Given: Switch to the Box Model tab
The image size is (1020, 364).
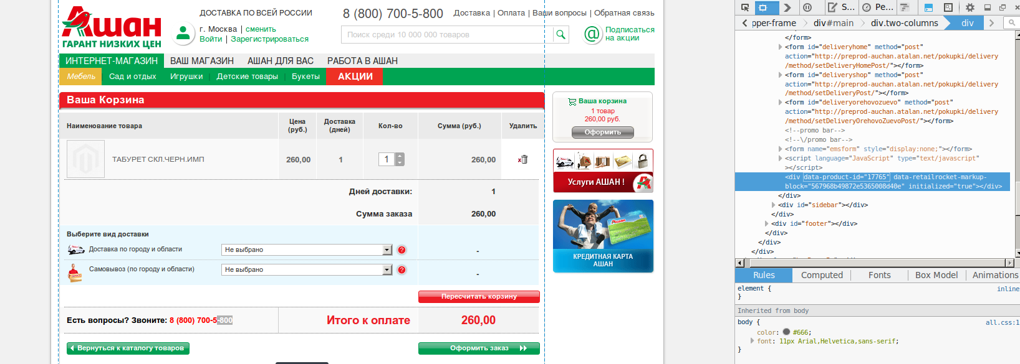Looking at the screenshot, I should tap(936, 275).
